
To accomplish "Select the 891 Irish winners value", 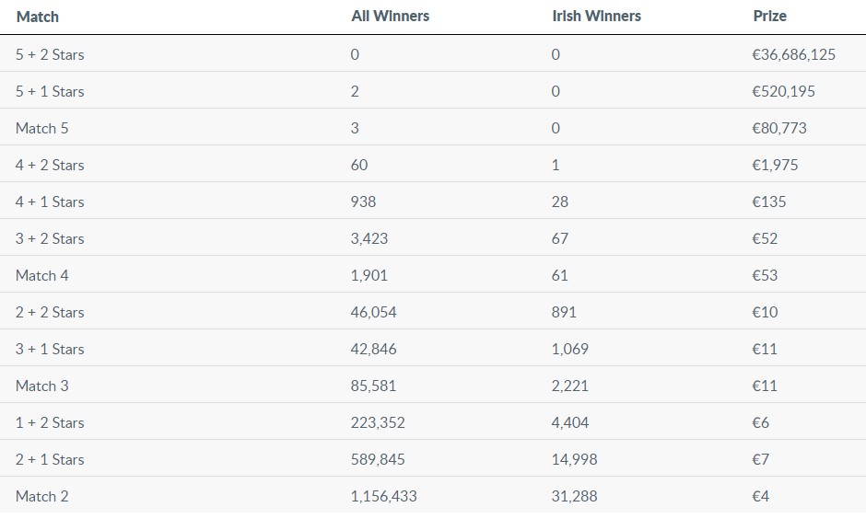I will tap(564, 312).
